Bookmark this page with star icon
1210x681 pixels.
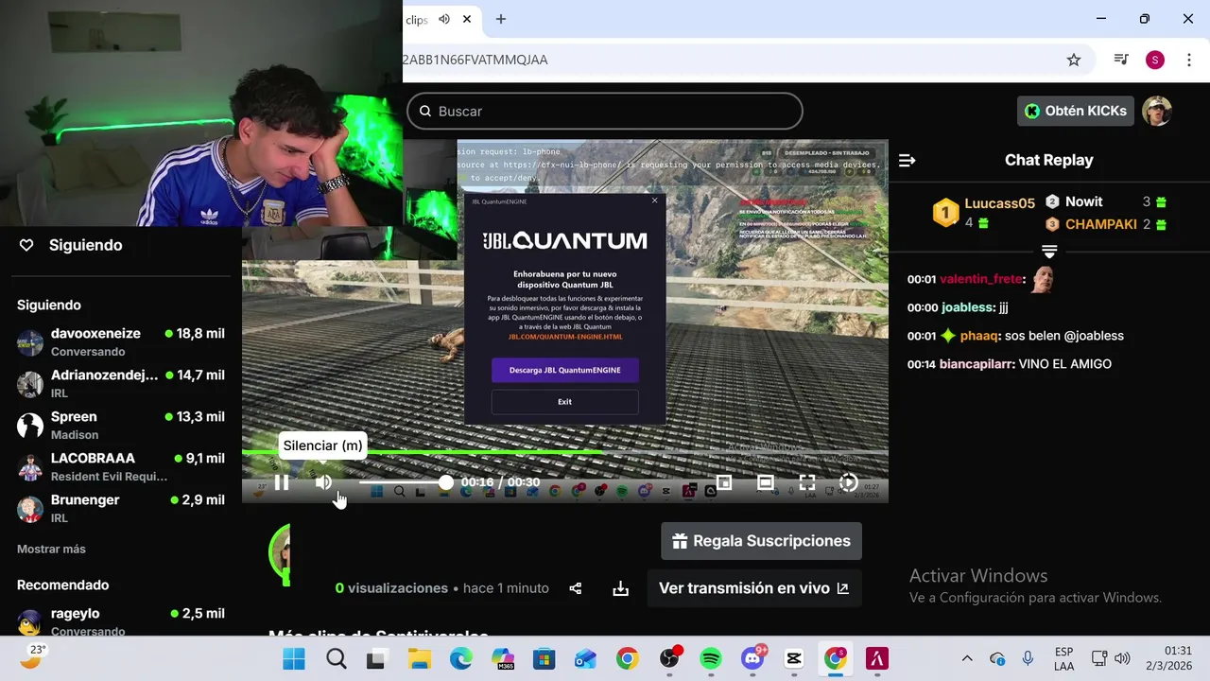pos(1074,60)
